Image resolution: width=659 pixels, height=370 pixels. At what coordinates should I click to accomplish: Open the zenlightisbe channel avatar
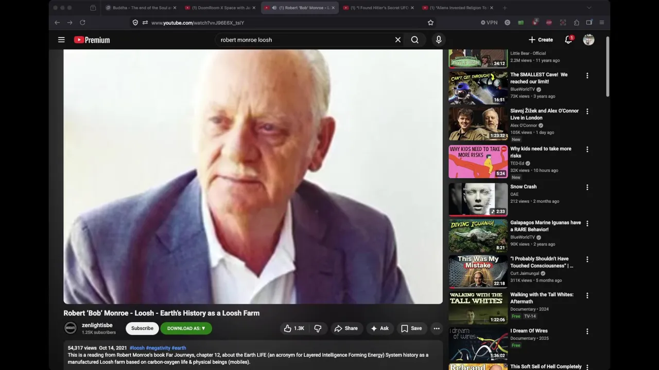click(71, 328)
